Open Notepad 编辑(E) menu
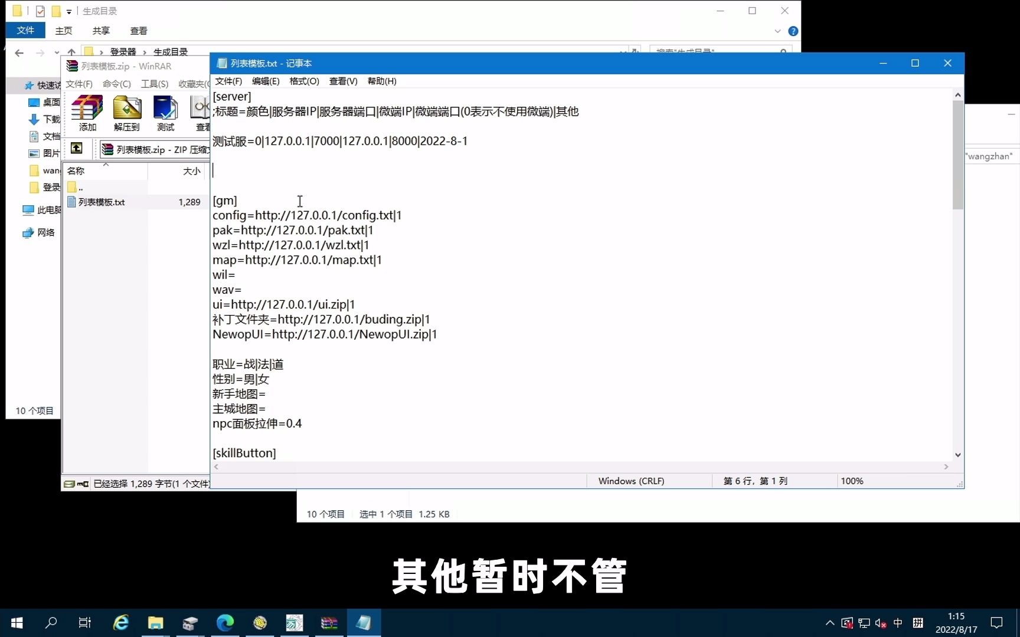1020x637 pixels. point(266,81)
